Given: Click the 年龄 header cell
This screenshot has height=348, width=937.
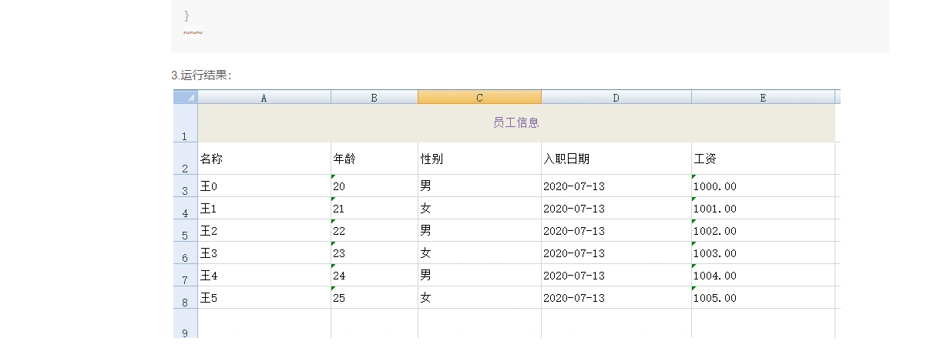Looking at the screenshot, I should [x=374, y=159].
